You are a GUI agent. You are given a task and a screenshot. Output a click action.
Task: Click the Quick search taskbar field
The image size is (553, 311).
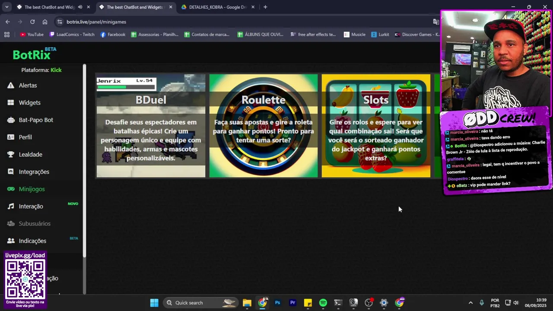coord(200,303)
